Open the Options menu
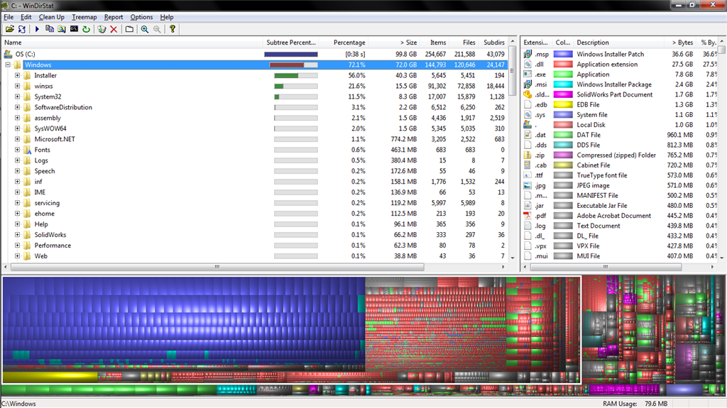This screenshot has width=727, height=408. pyautogui.click(x=141, y=17)
